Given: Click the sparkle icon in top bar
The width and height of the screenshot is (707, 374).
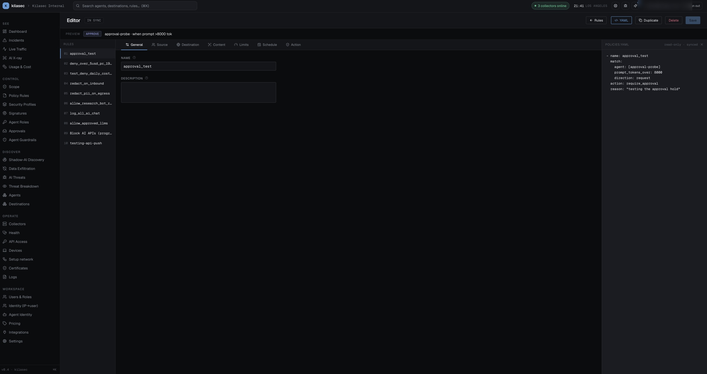Looking at the screenshot, I should click(x=635, y=6).
